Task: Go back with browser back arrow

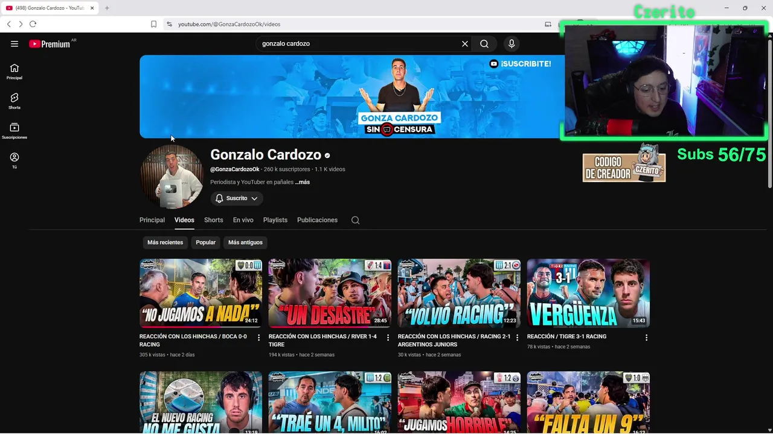Action: coord(8,24)
